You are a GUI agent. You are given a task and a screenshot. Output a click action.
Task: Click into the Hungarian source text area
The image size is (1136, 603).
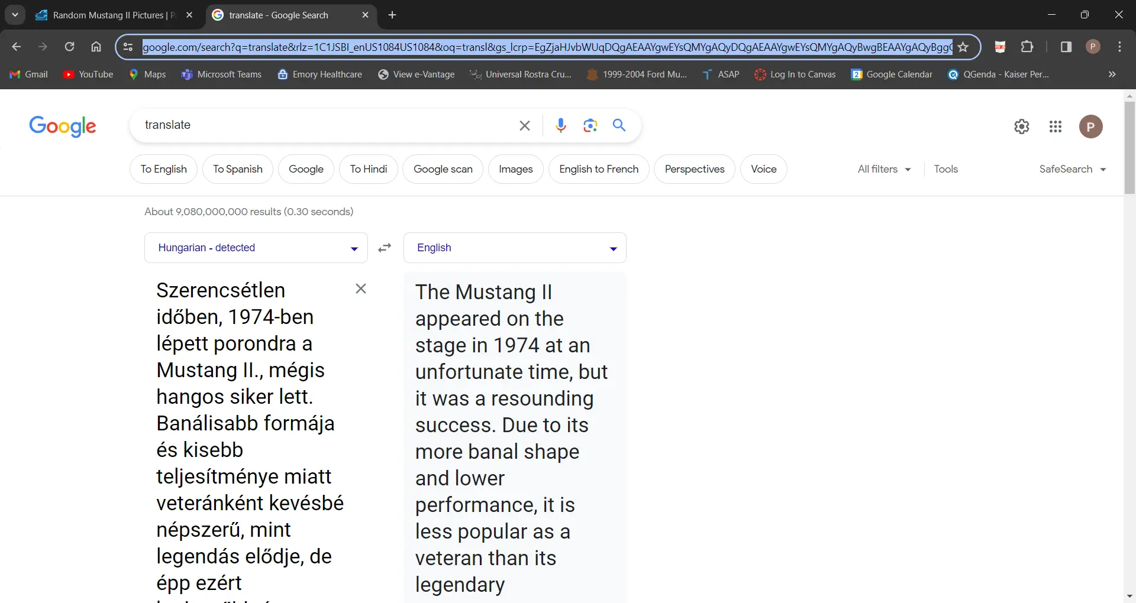[x=250, y=437]
